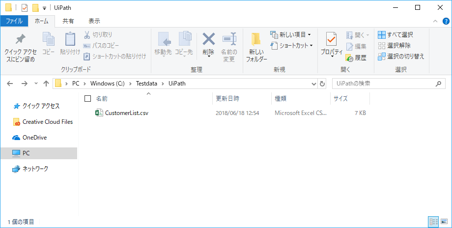The image size is (452, 228).
Task: Expand the chevron after PC in address bar
Action: (85, 84)
